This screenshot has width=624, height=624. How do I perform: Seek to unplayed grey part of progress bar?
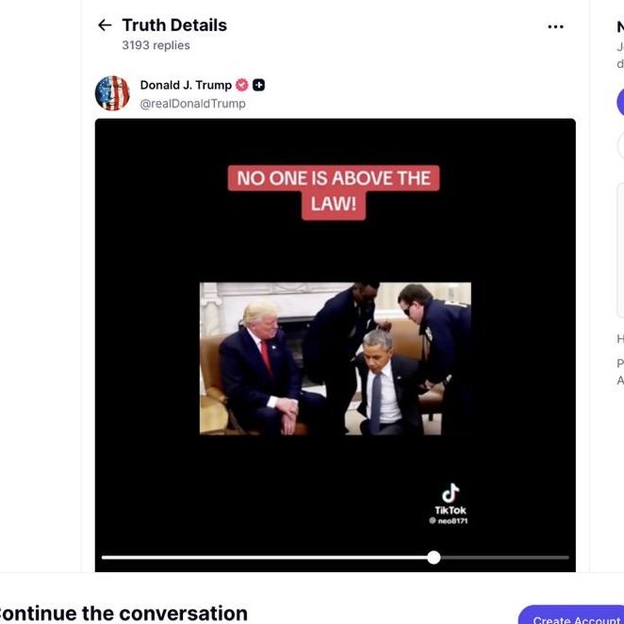pyautogui.click(x=504, y=557)
